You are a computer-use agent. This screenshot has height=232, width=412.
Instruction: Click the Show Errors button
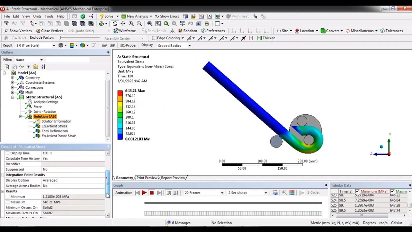[167, 16]
